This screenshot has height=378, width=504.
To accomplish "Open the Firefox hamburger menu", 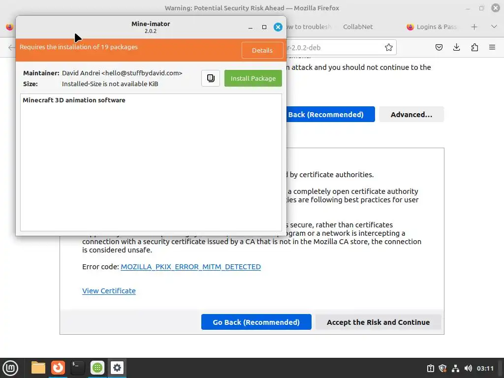I will click(492, 48).
